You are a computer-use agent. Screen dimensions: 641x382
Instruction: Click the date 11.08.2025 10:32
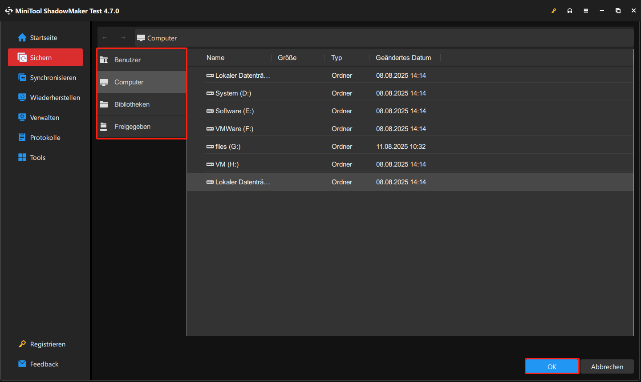tap(401, 147)
